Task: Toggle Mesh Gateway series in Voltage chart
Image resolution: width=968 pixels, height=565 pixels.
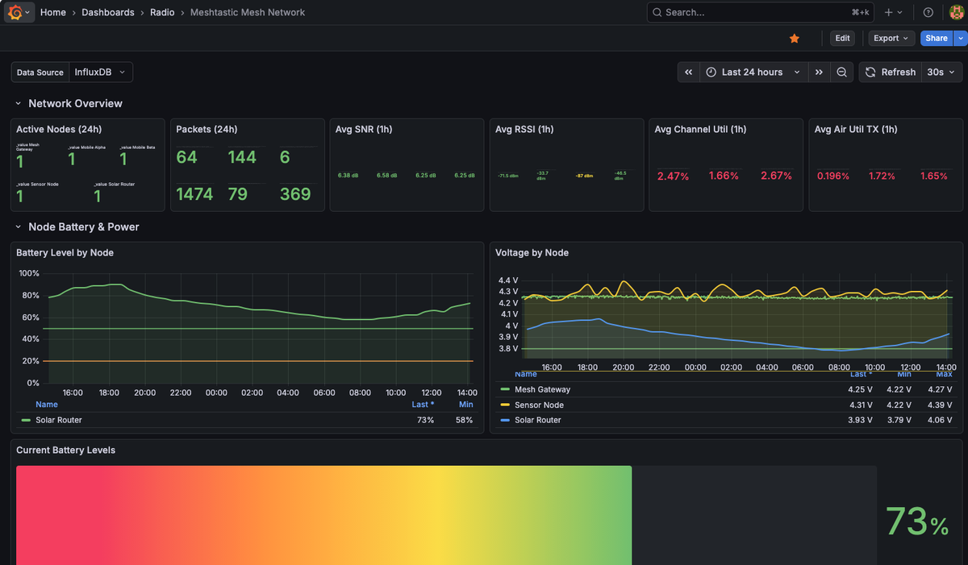Action: (545, 389)
